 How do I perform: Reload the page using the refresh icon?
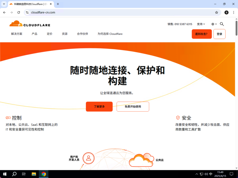point(19,12)
